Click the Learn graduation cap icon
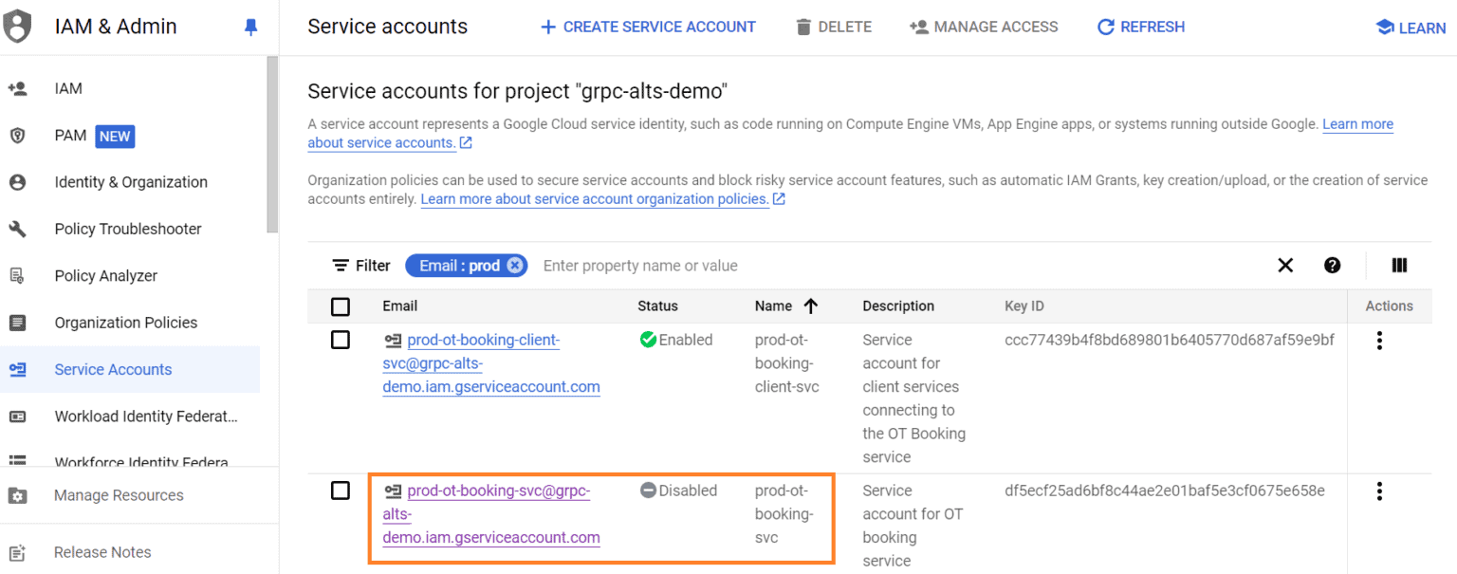The image size is (1457, 574). (1385, 28)
